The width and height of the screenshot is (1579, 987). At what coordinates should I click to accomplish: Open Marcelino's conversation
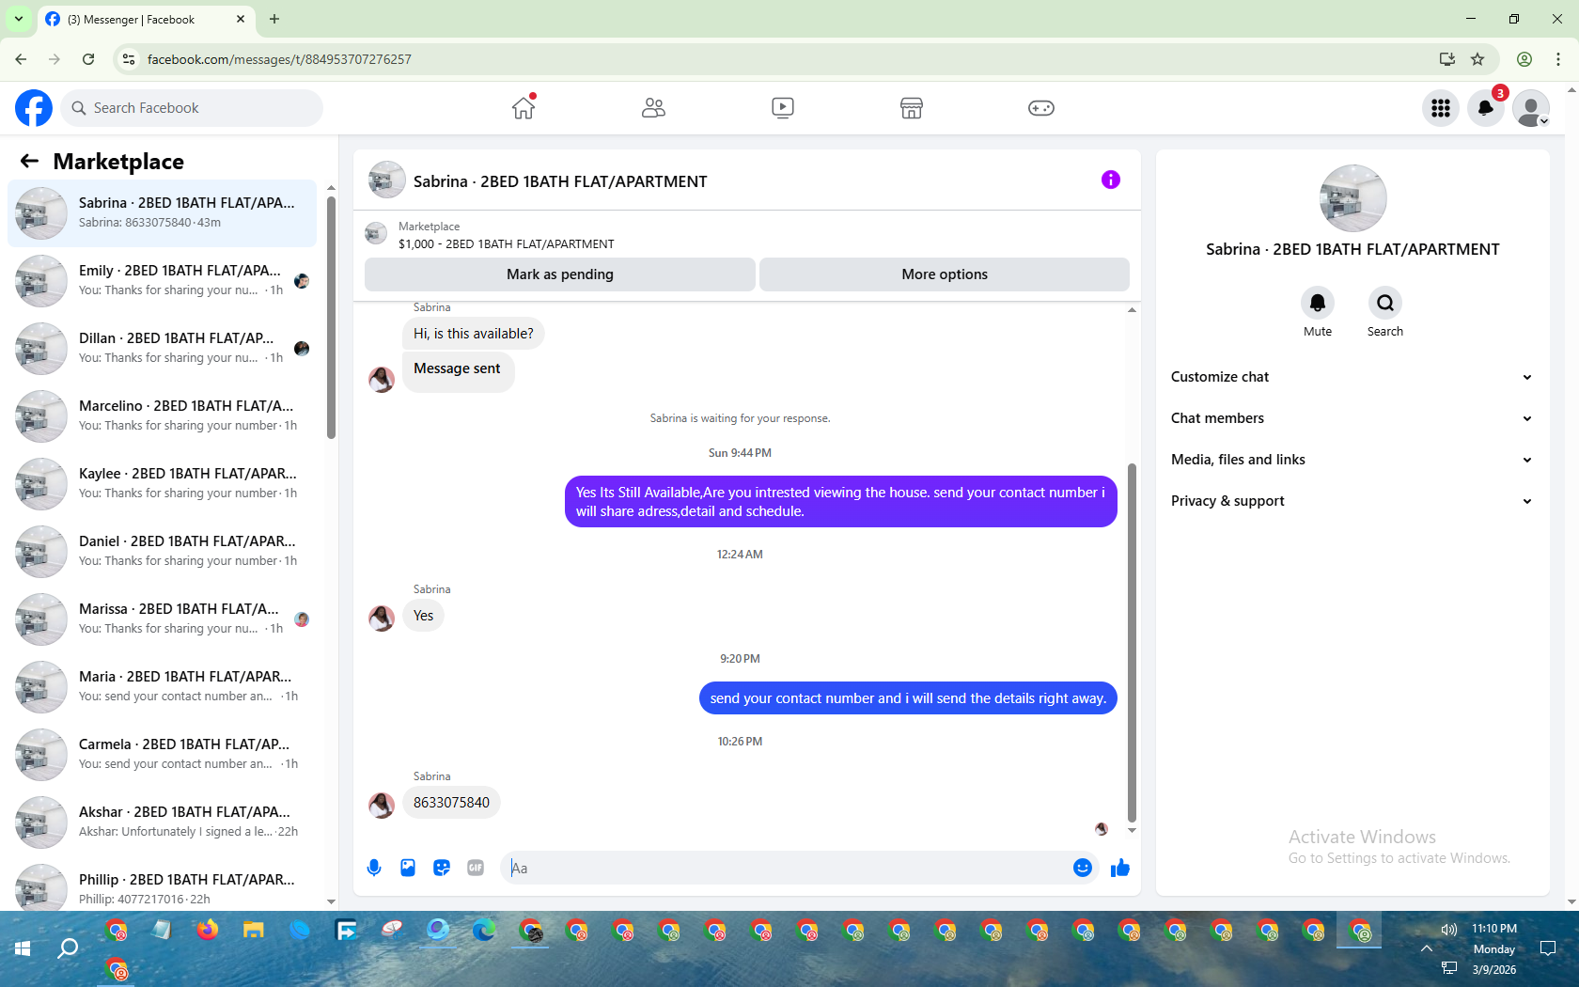coord(162,415)
